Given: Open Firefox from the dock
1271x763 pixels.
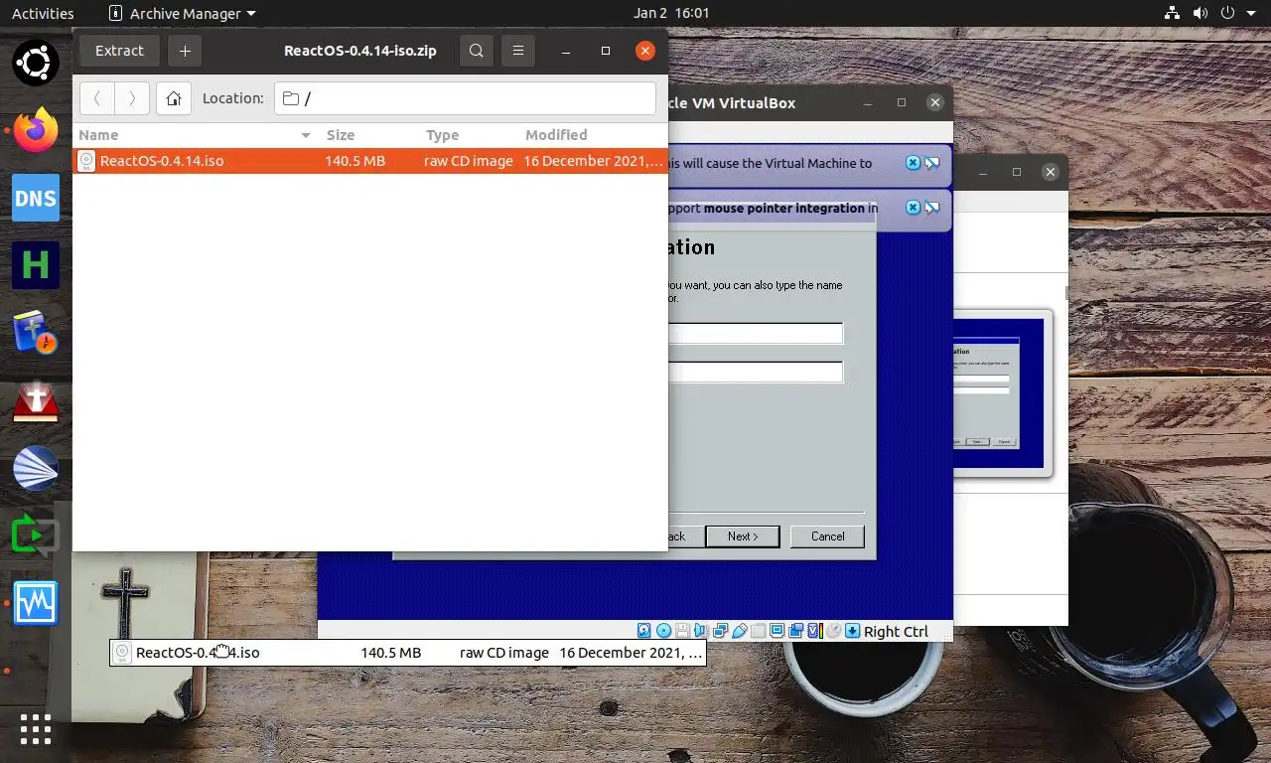Looking at the screenshot, I should 36,130.
